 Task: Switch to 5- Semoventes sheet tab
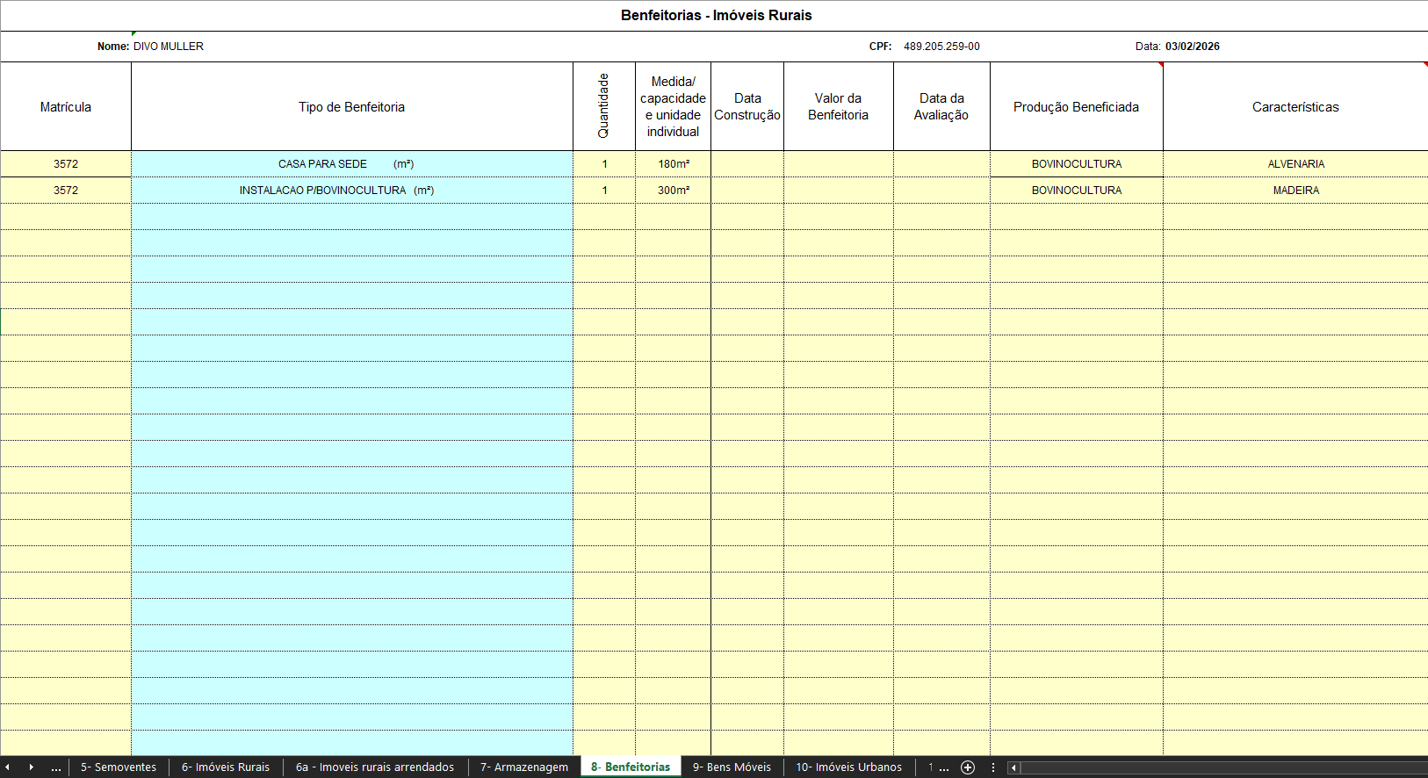pyautogui.click(x=119, y=767)
